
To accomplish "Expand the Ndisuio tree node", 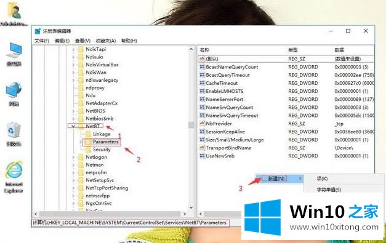I will (73, 57).
